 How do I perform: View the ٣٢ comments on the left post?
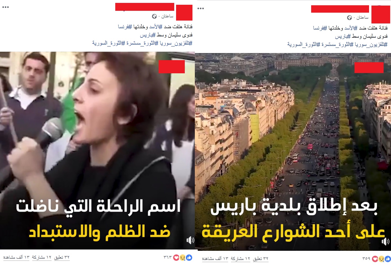[62, 258]
